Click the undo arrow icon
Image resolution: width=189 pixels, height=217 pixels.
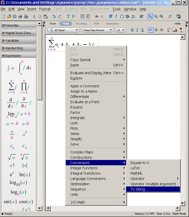[54, 16]
